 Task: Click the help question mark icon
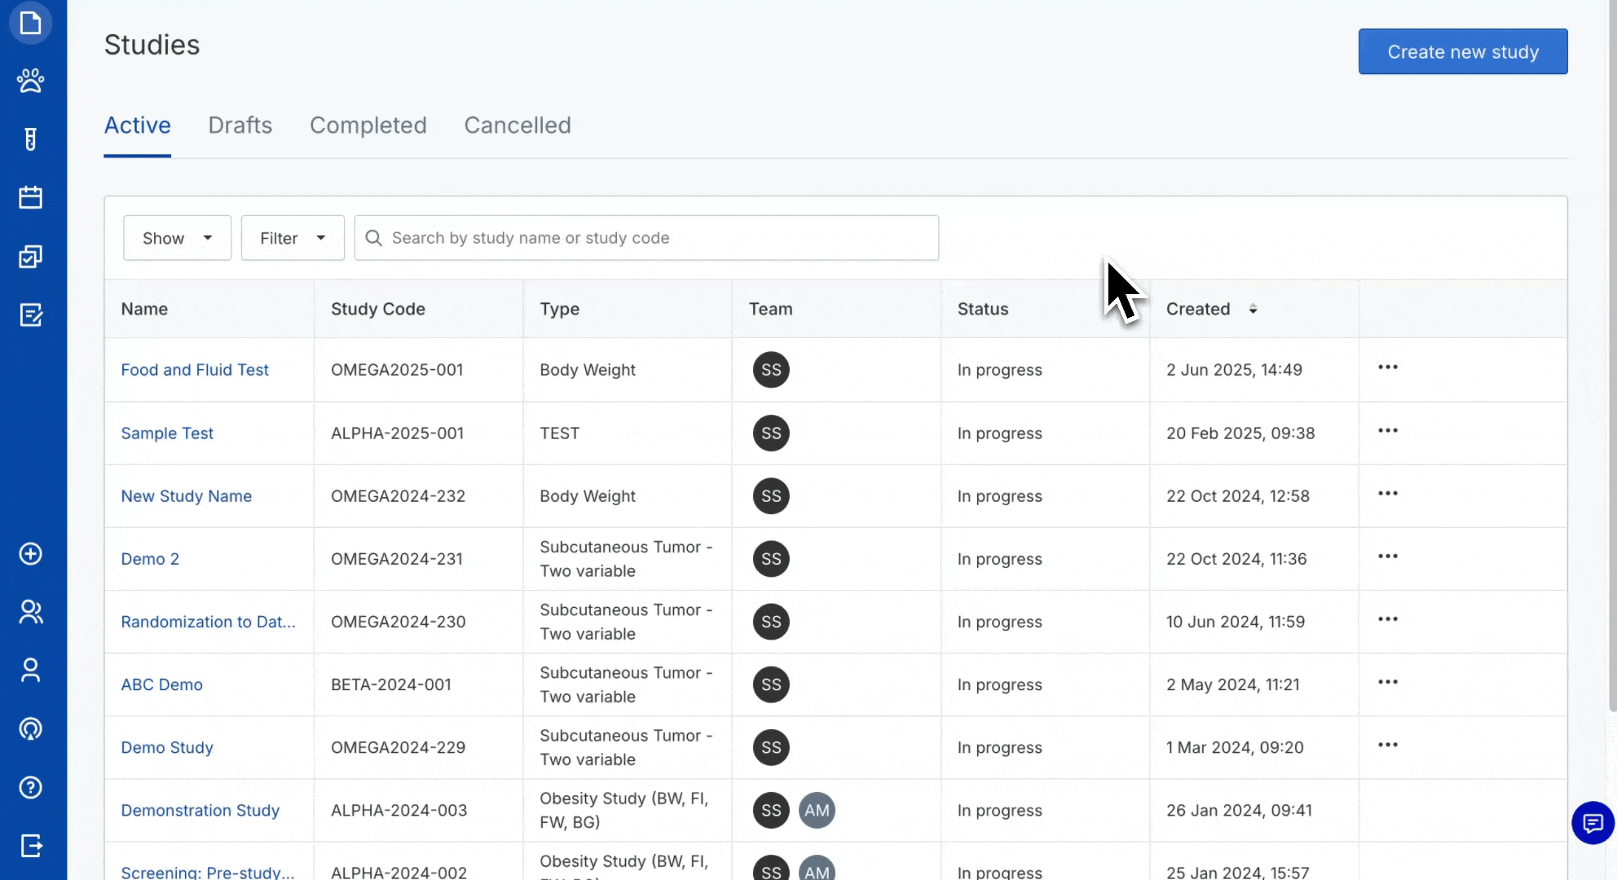click(30, 788)
